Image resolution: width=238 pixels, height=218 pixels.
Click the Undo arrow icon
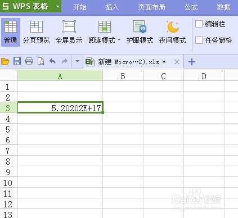52,61
